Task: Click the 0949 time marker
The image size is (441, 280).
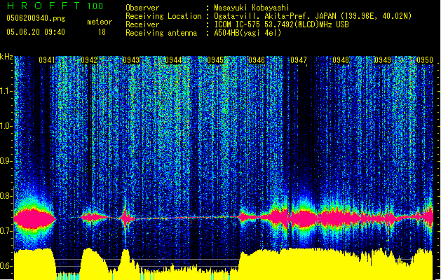Action: click(x=383, y=60)
